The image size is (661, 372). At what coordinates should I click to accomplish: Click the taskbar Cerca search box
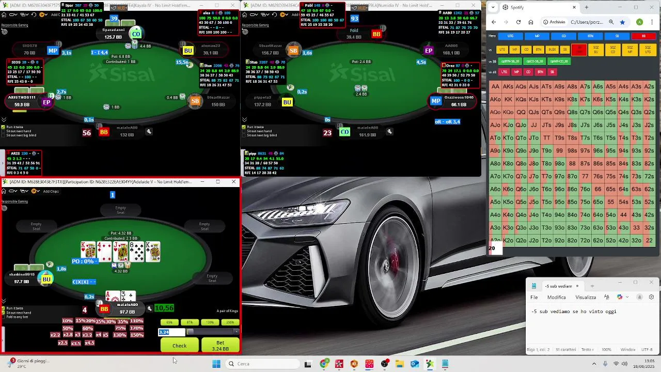click(x=262, y=364)
